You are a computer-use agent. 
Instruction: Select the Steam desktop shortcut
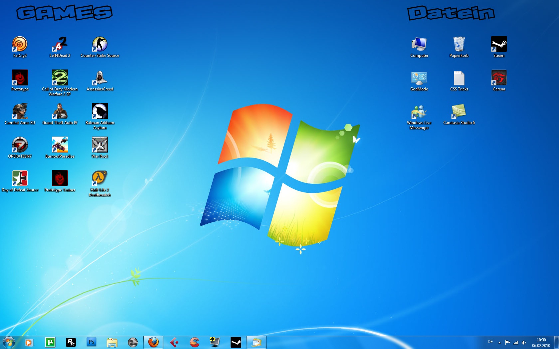tap(499, 47)
